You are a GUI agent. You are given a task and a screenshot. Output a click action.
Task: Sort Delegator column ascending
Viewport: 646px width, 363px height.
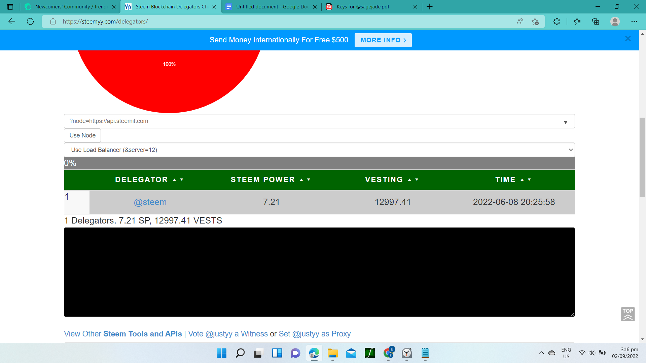pos(174,180)
